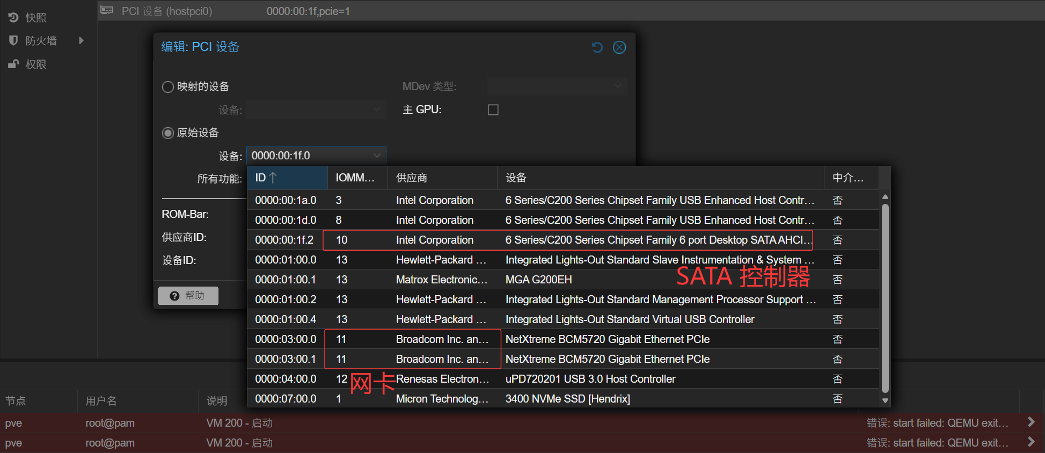This screenshot has height=453, width=1045.
Task: Click the permissions (权限) unlock icon
Action: (13, 64)
